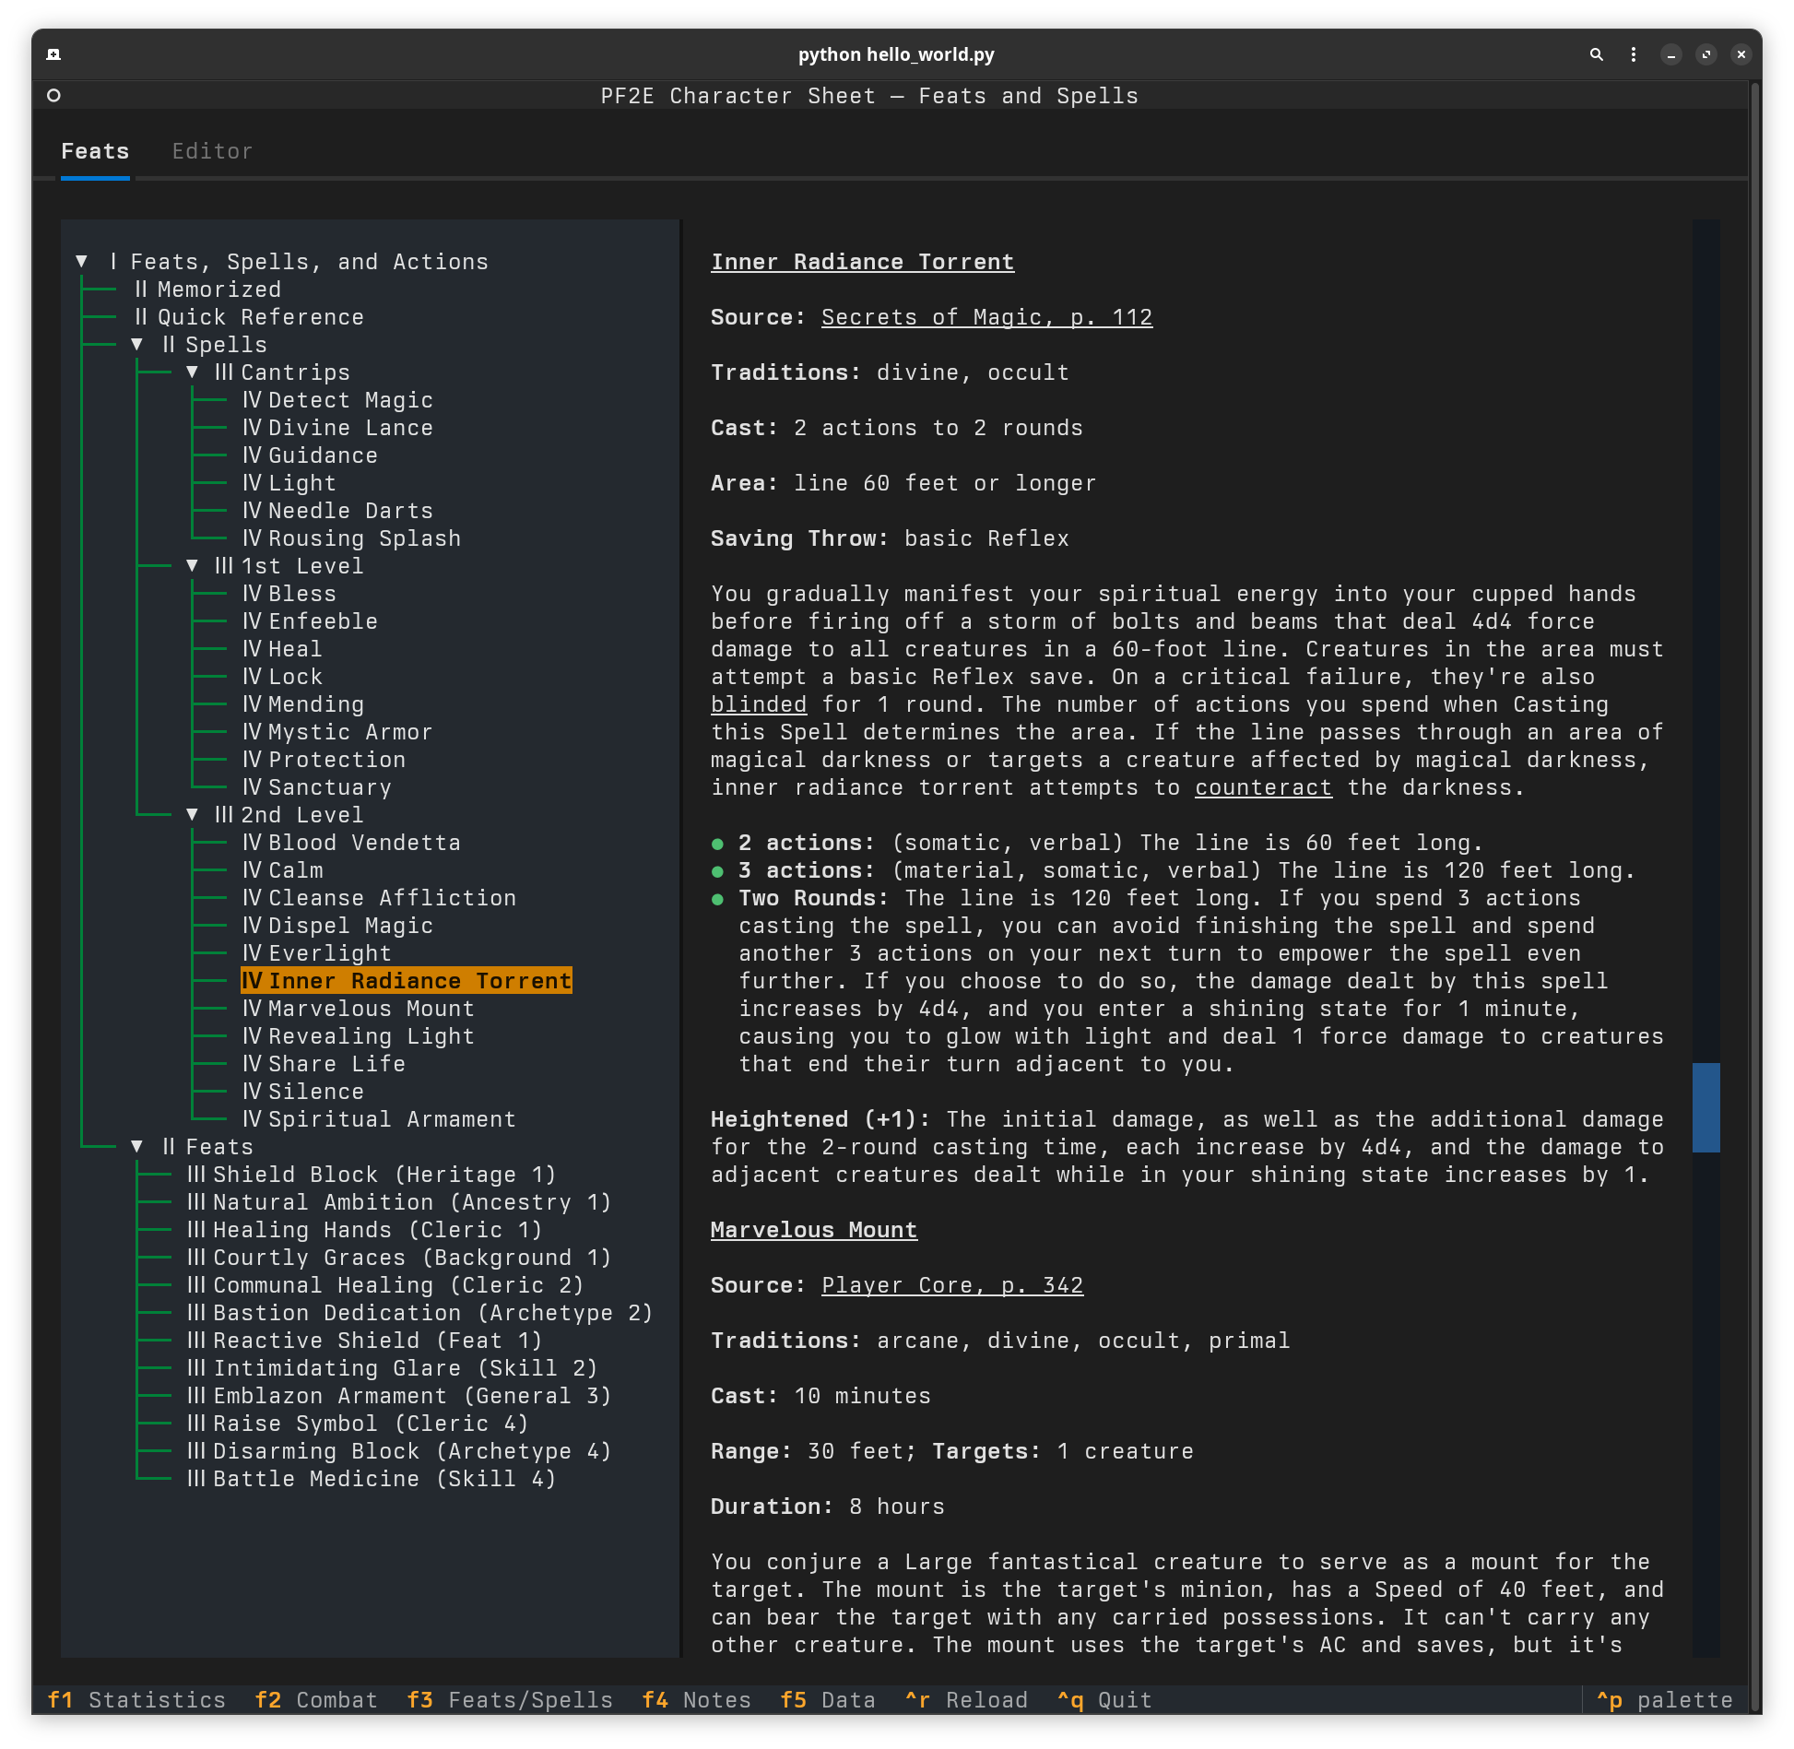Collapse the 2nd Level spells branch
The width and height of the screenshot is (1794, 1749).
(x=193, y=815)
